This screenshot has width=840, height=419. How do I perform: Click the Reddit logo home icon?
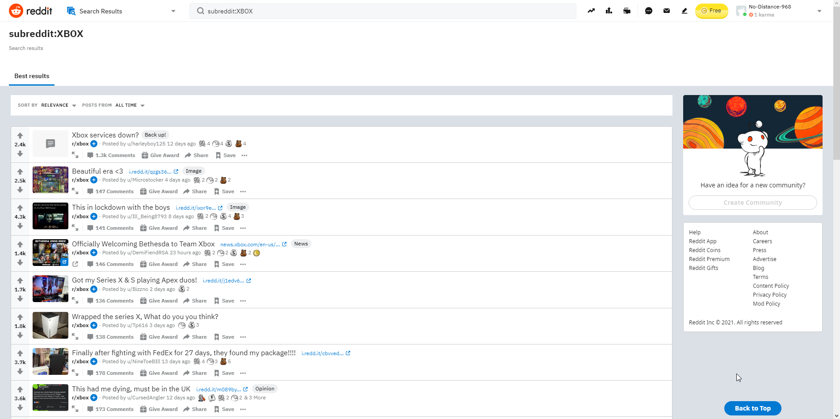(x=16, y=11)
